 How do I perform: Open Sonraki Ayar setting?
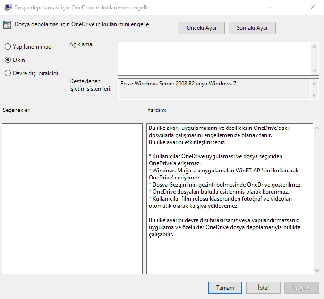coord(252,28)
